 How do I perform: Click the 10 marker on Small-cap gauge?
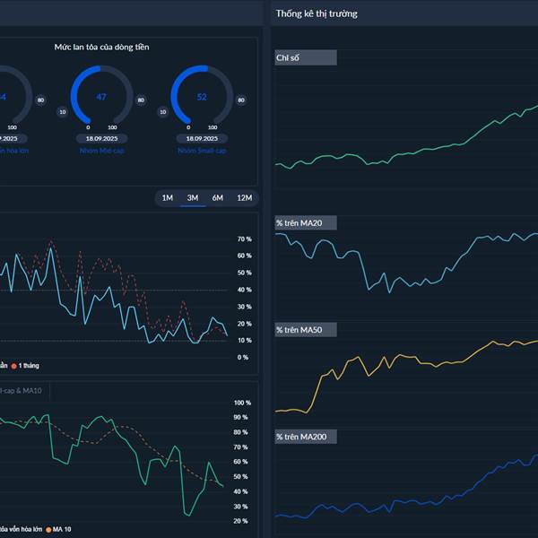click(163, 112)
